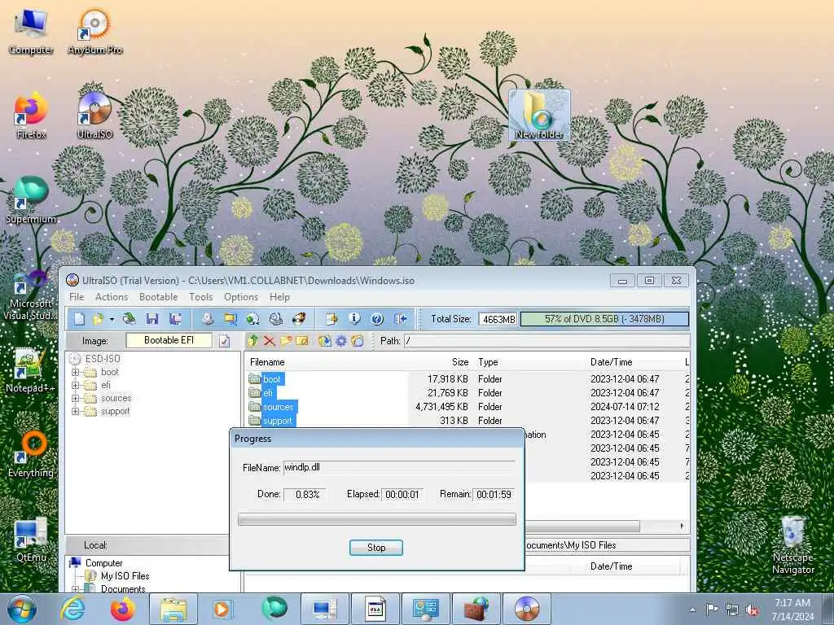
Task: Click the New image toolbar icon
Action: tap(79, 319)
